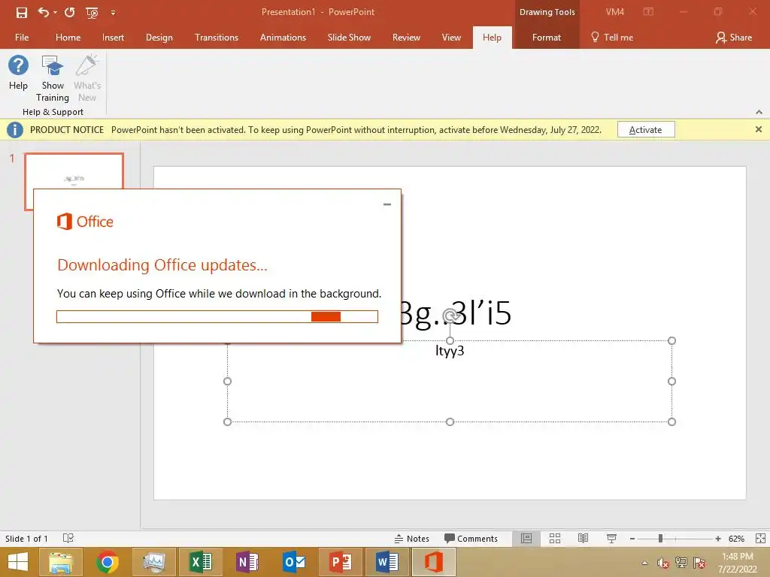Go to the Transitions tab
This screenshot has height=577, width=770.
pyautogui.click(x=217, y=38)
